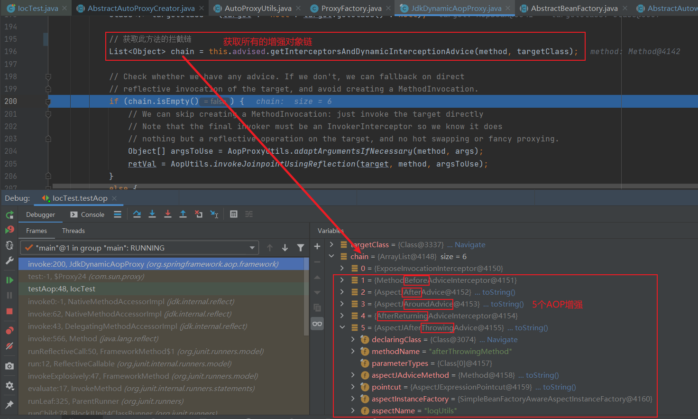Viewport: 698px width, 419px height.
Task: Click the Step Over icon
Action: tap(137, 214)
